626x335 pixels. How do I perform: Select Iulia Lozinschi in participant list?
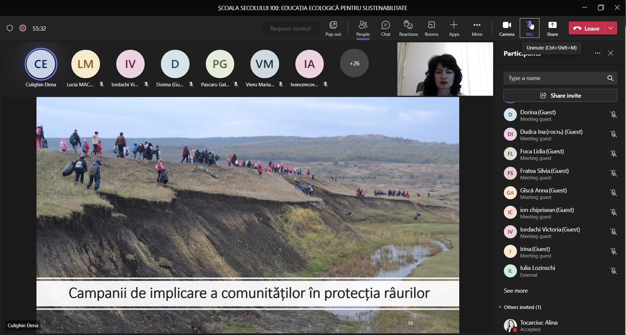click(x=537, y=271)
